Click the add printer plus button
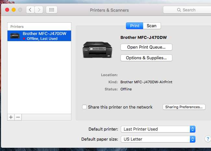The height and width of the screenshot is (151, 211). (11, 117)
